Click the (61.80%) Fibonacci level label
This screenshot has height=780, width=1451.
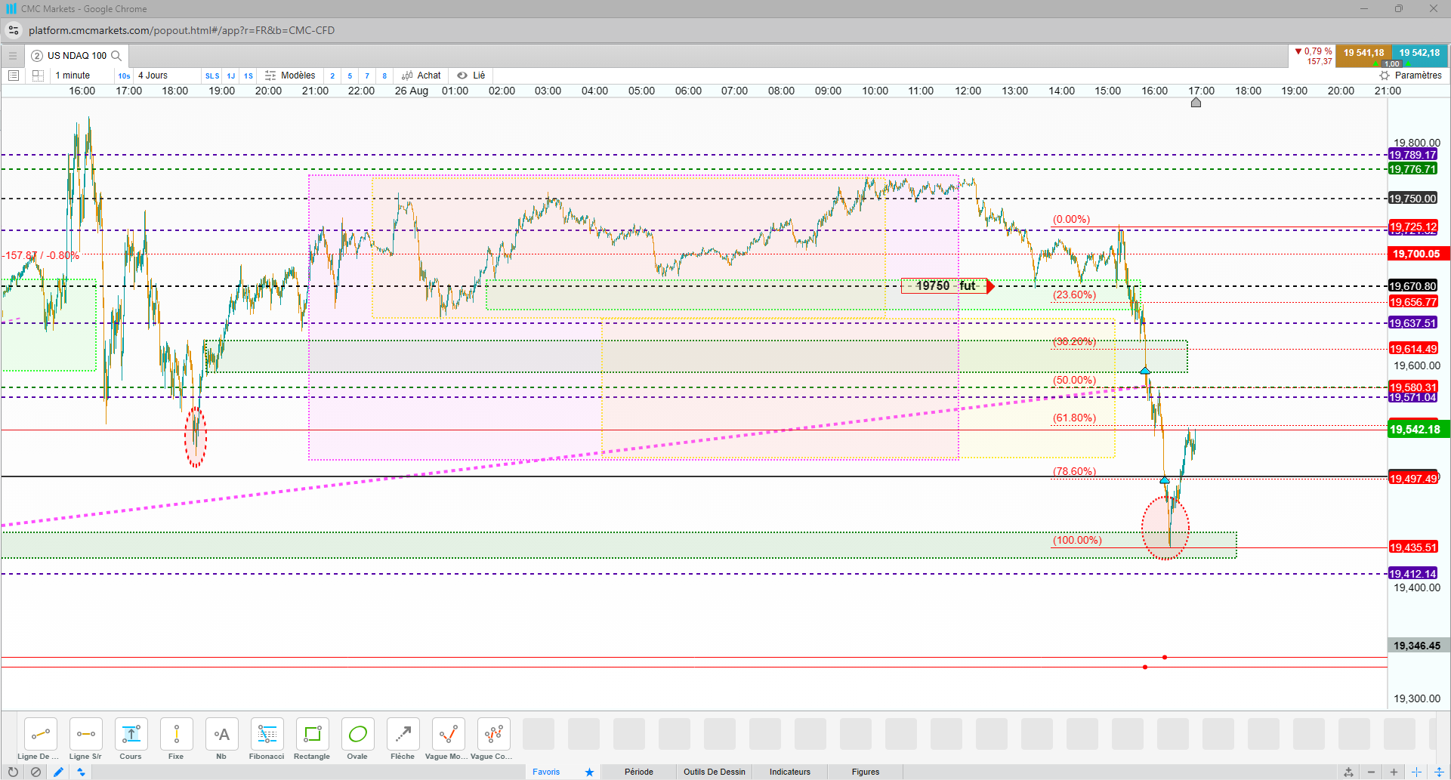pyautogui.click(x=1074, y=418)
